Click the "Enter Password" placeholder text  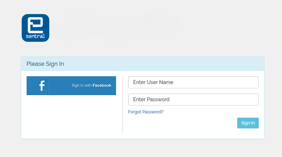pyautogui.click(x=151, y=99)
